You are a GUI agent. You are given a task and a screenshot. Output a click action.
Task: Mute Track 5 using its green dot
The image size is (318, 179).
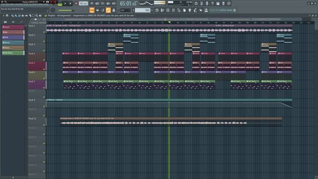(44, 69)
